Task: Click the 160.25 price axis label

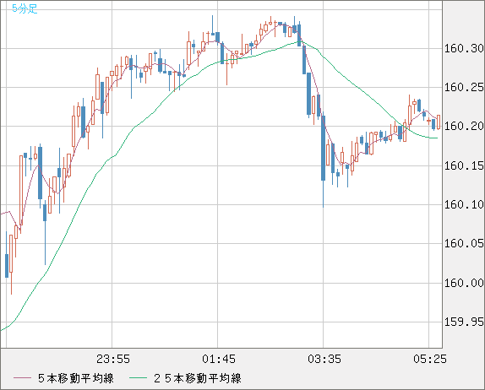Action: point(464,87)
